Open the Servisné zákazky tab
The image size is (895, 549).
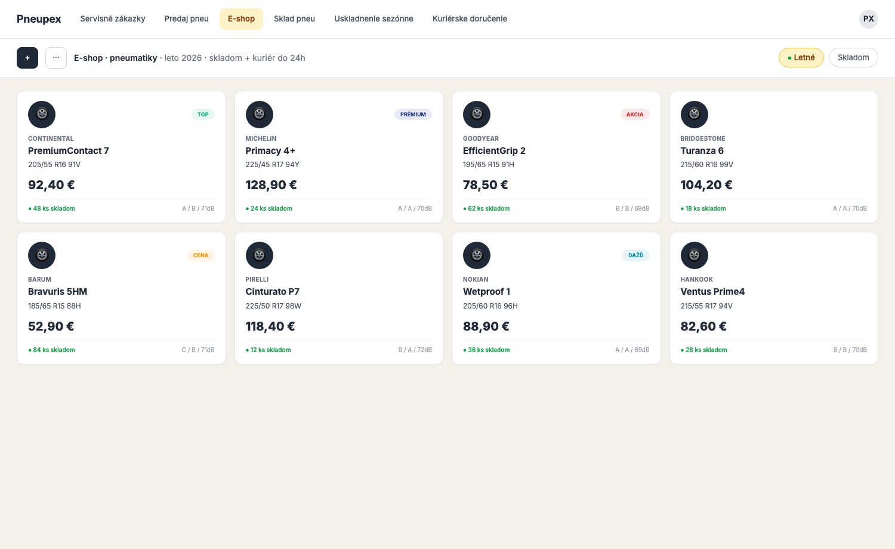pyautogui.click(x=113, y=19)
